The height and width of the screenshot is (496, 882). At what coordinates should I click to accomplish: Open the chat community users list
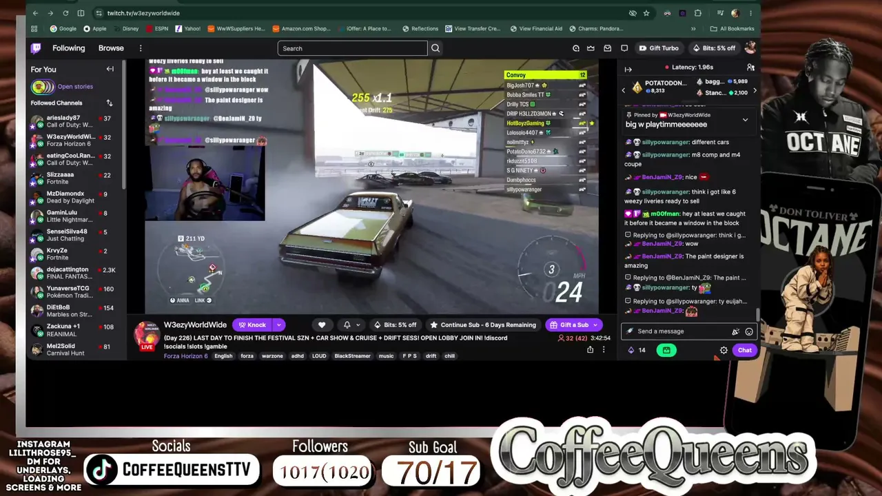click(750, 68)
